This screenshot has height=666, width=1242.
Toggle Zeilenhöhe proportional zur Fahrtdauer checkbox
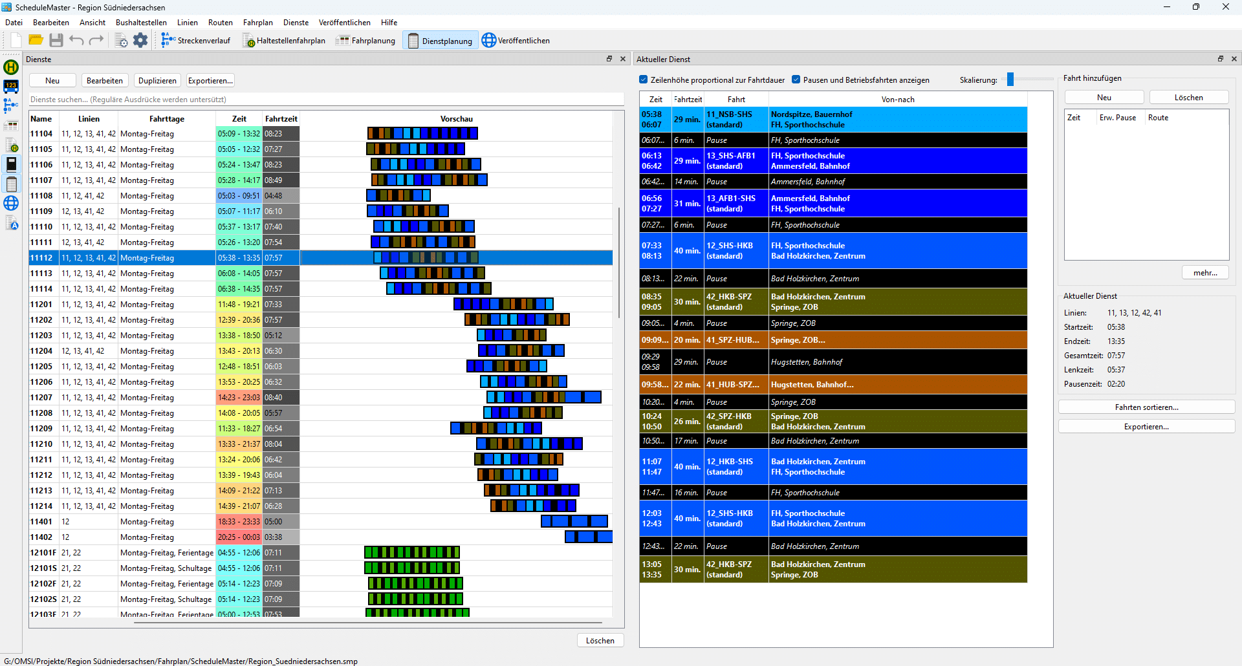coord(644,80)
